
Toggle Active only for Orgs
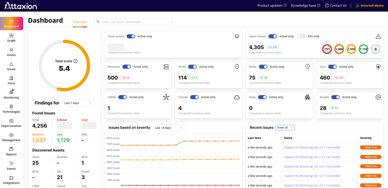[262, 97]
